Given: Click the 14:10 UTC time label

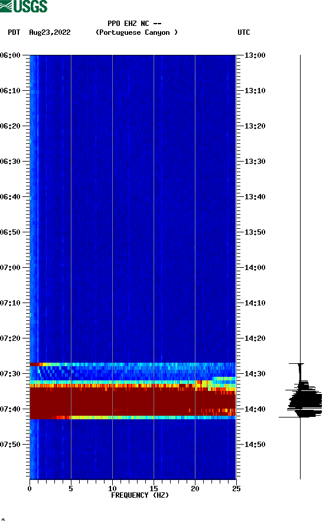Looking at the screenshot, I should click(x=255, y=303).
